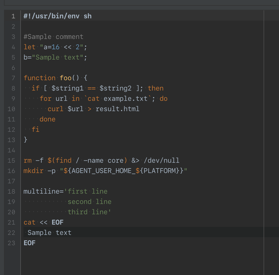Screen dimensions: 279x275
Task: Click line number 7 in the gutter
Action: point(13,78)
